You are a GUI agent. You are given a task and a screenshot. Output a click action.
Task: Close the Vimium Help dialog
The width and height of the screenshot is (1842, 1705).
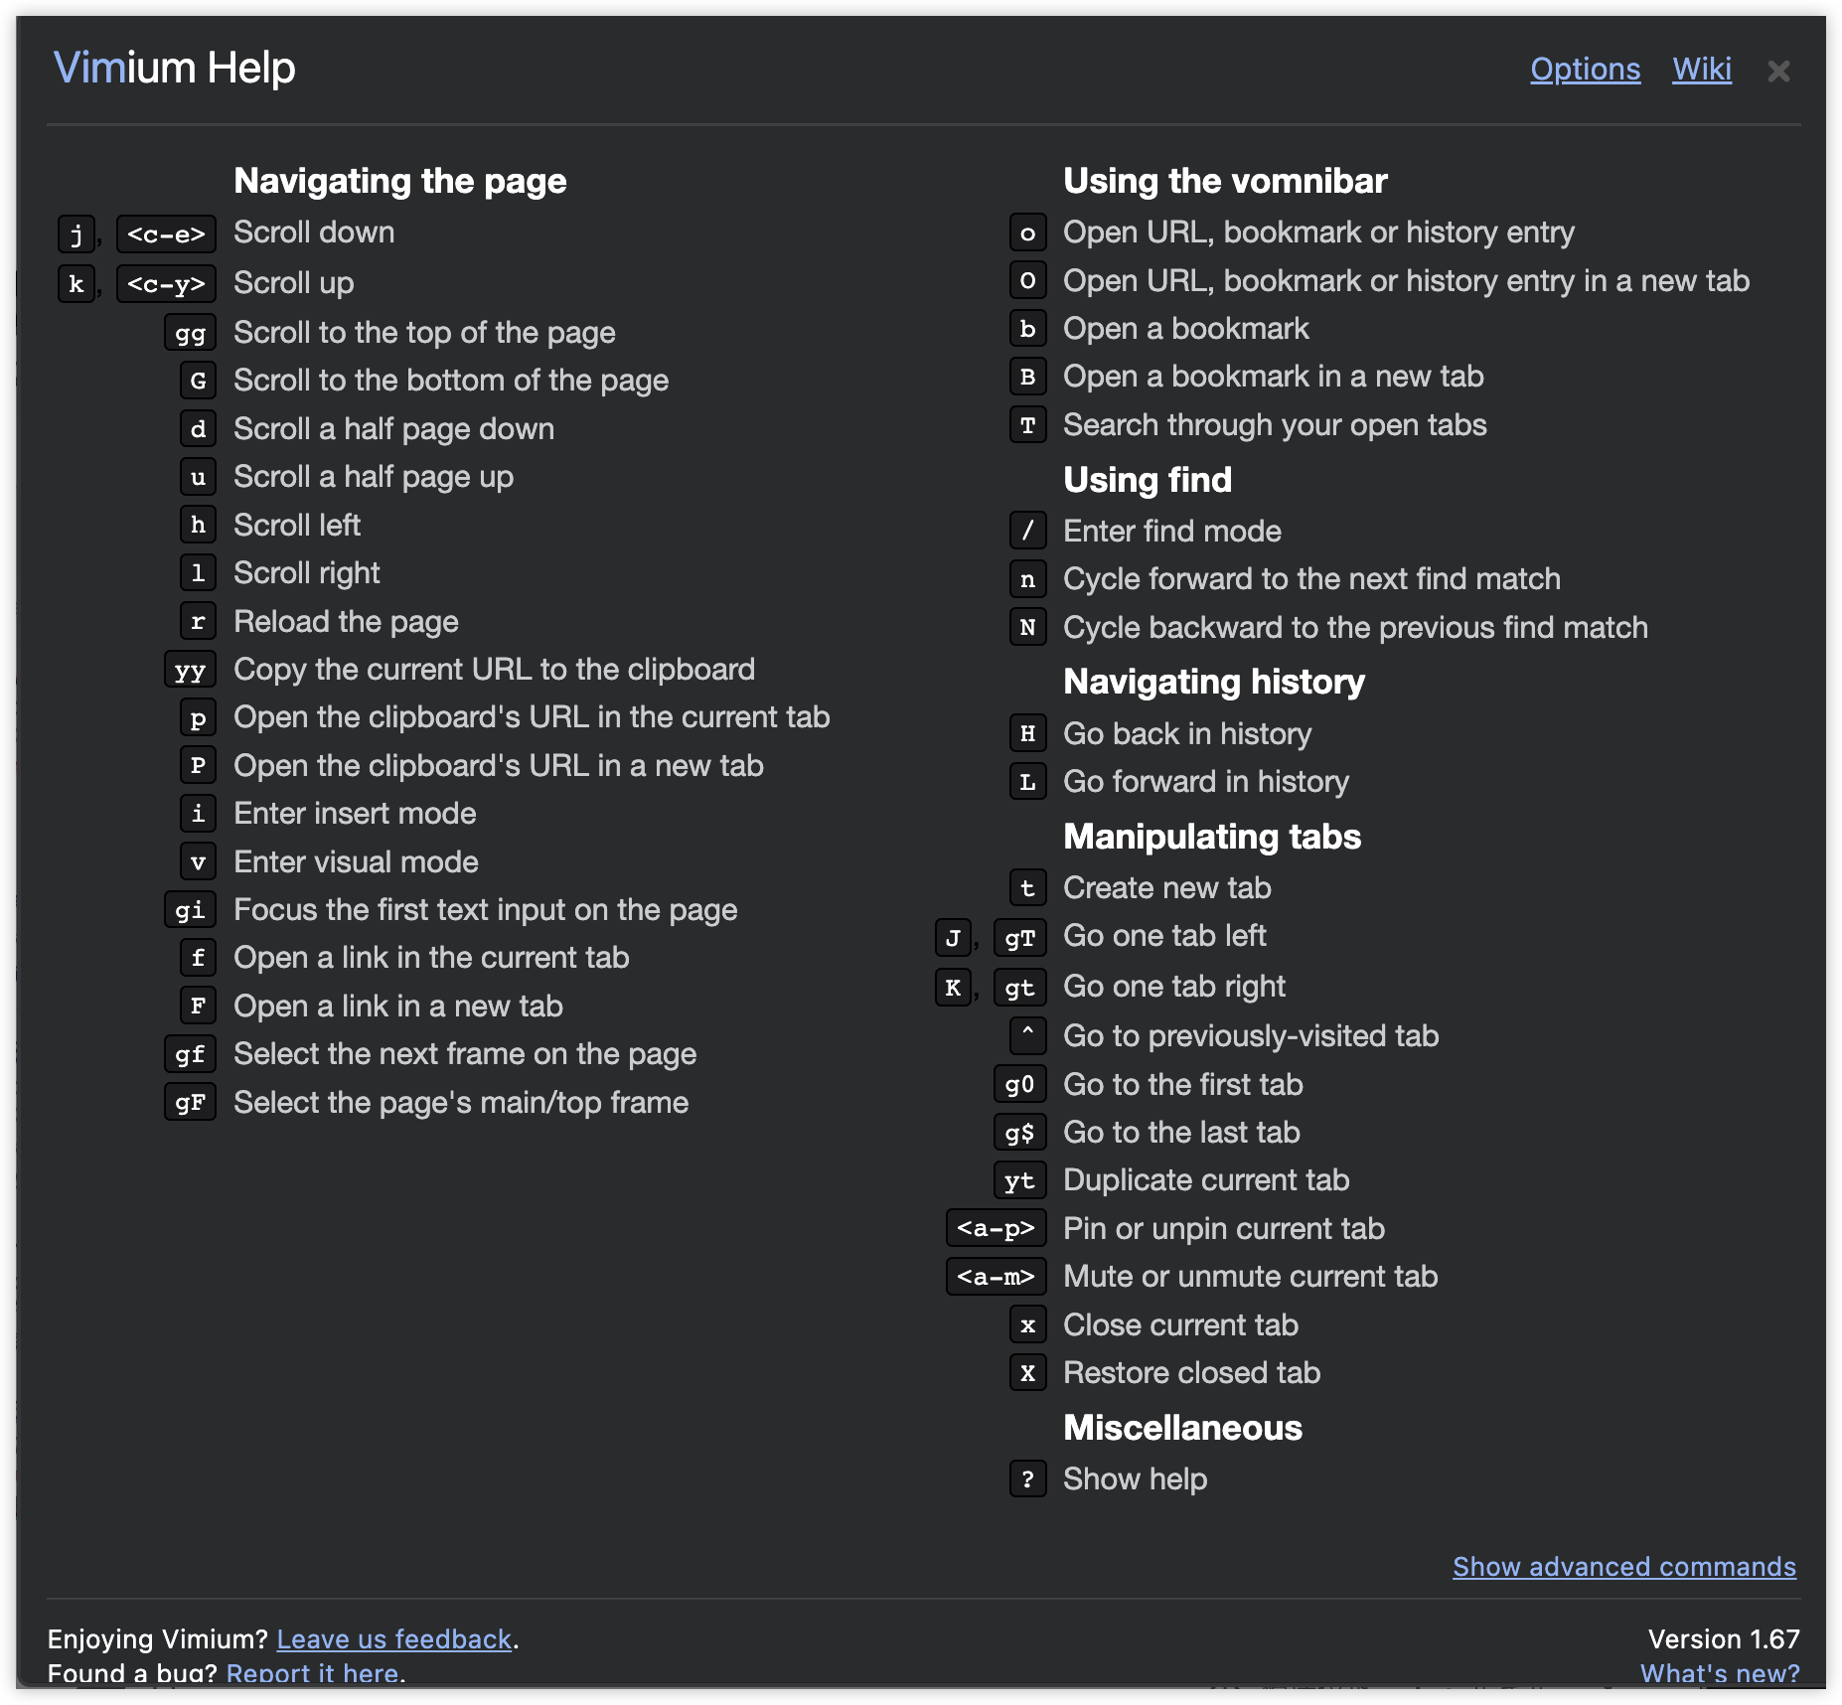[1777, 72]
